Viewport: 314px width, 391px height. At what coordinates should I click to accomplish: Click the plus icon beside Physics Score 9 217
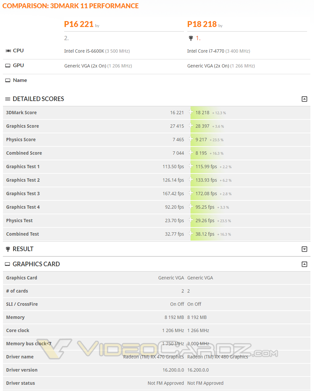tap(191, 139)
